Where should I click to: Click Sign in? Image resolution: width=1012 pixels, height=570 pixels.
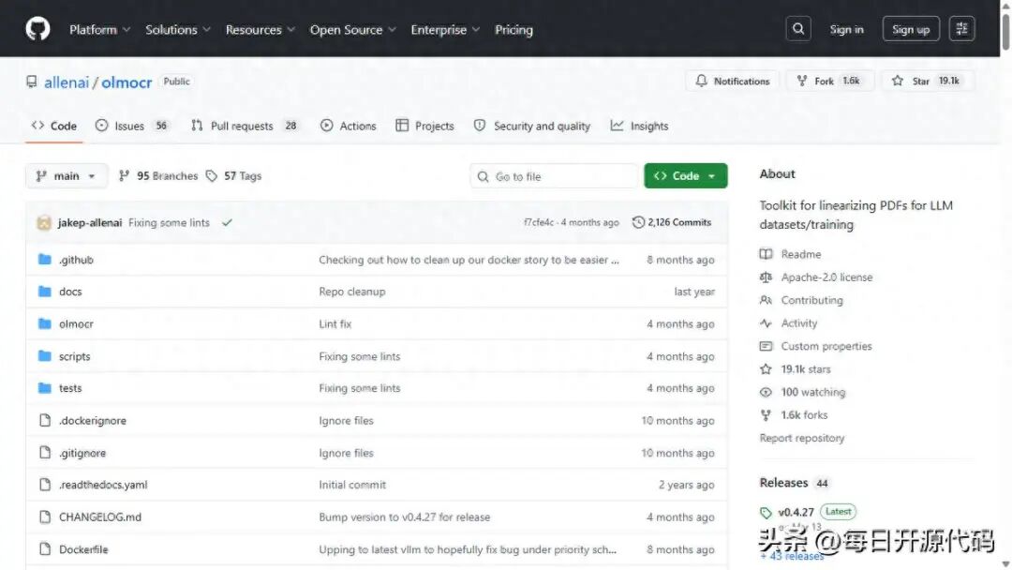click(846, 29)
